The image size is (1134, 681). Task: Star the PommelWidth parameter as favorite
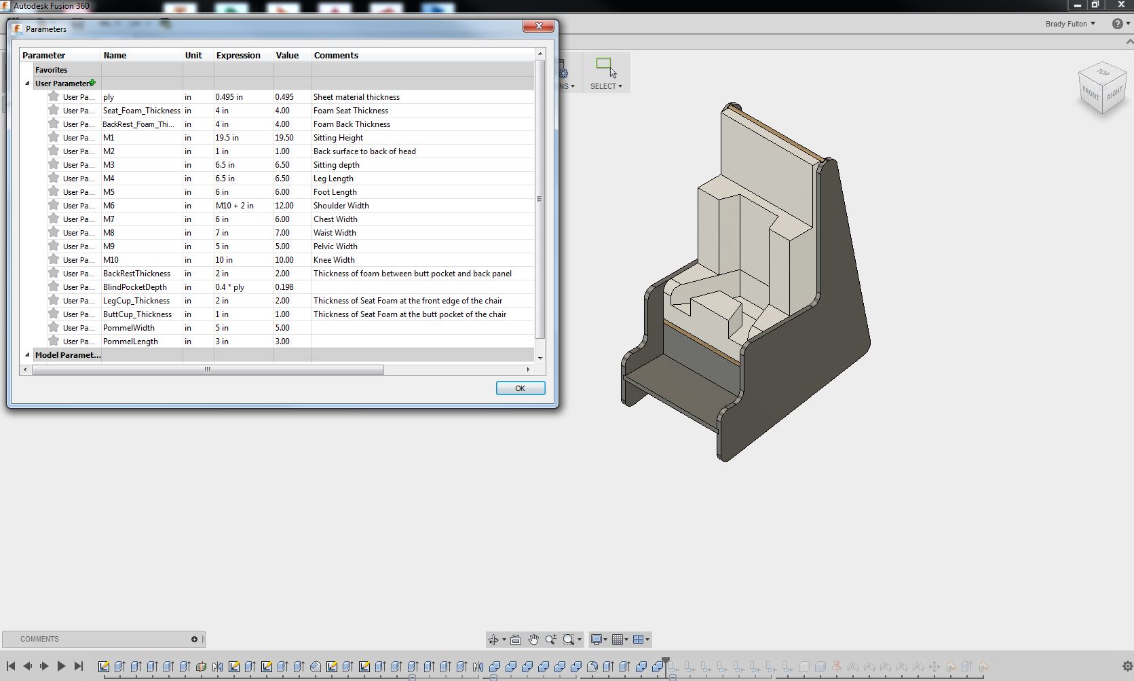54,327
